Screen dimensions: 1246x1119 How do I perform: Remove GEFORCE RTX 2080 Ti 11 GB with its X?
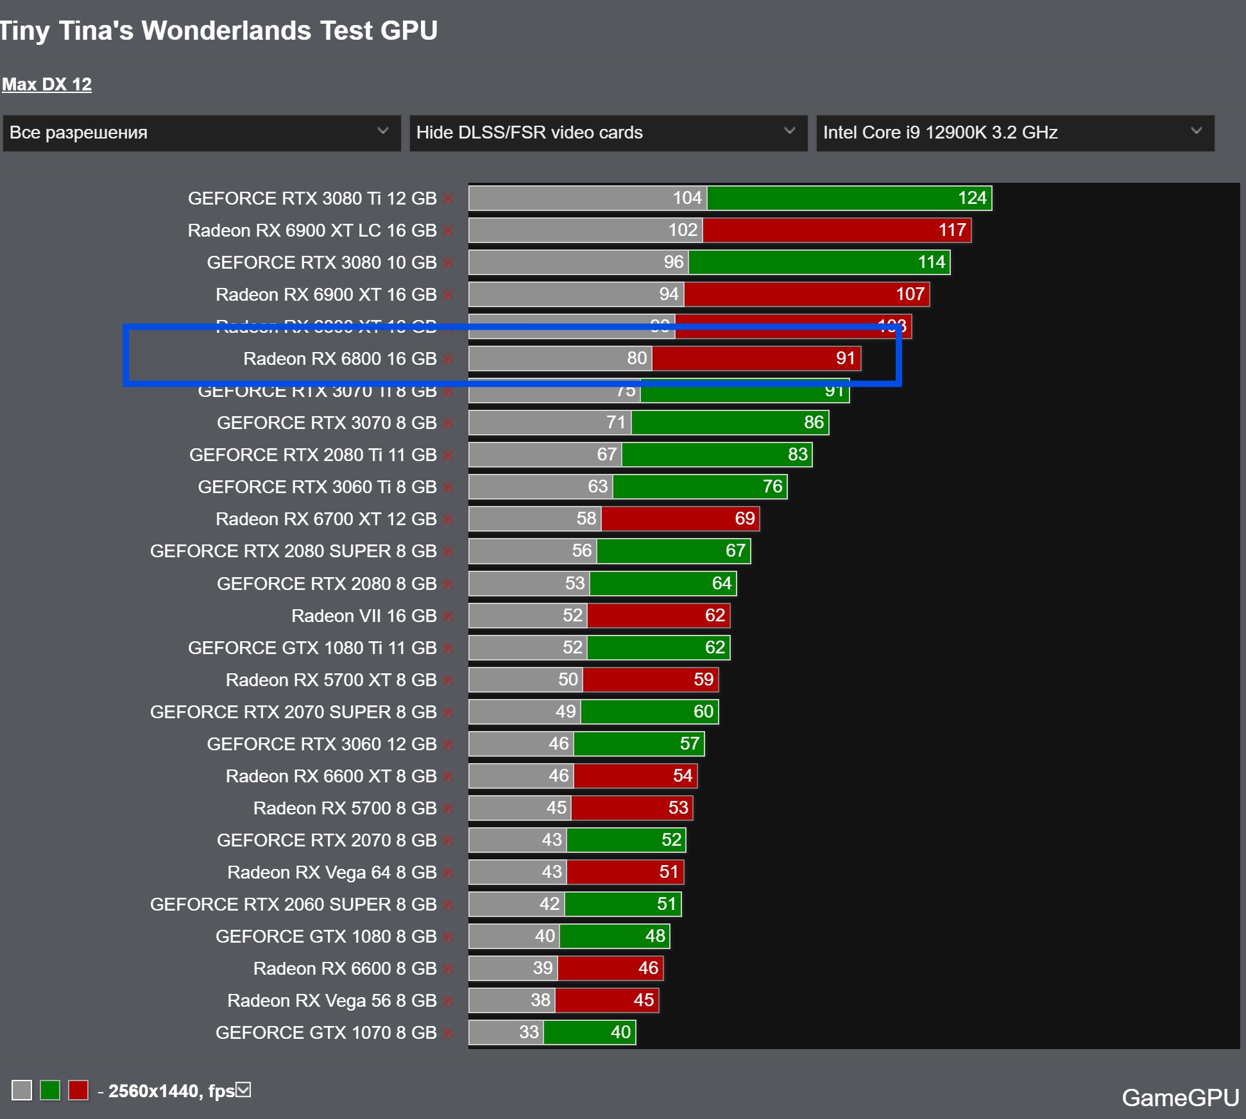point(448,455)
